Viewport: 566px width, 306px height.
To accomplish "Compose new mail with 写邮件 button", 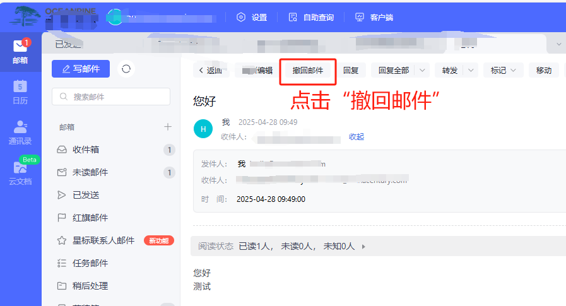I will click(81, 69).
